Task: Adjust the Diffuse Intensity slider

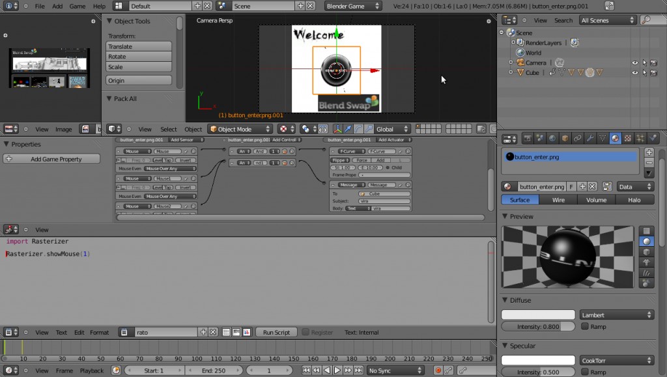Action: [538, 326]
